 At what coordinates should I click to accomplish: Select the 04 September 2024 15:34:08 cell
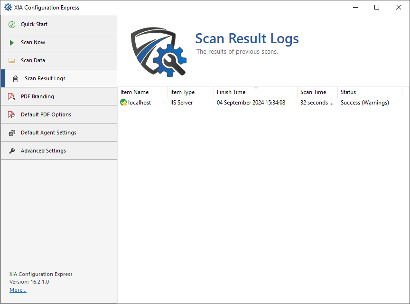[251, 103]
